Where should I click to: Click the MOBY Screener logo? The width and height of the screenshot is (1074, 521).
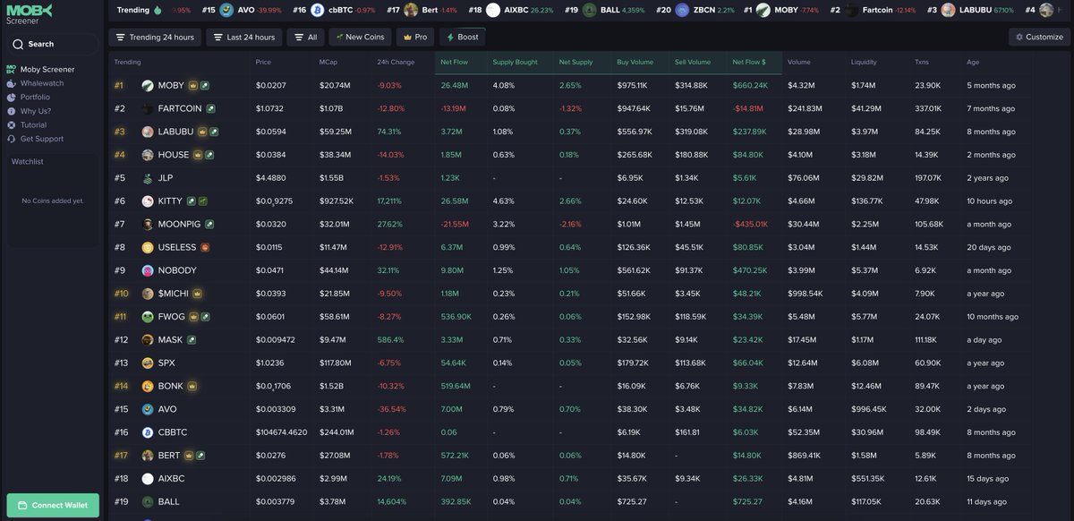click(30, 13)
